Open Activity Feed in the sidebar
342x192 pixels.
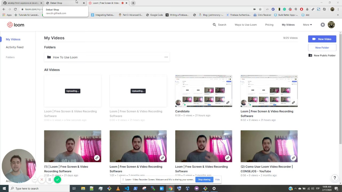pyautogui.click(x=15, y=47)
